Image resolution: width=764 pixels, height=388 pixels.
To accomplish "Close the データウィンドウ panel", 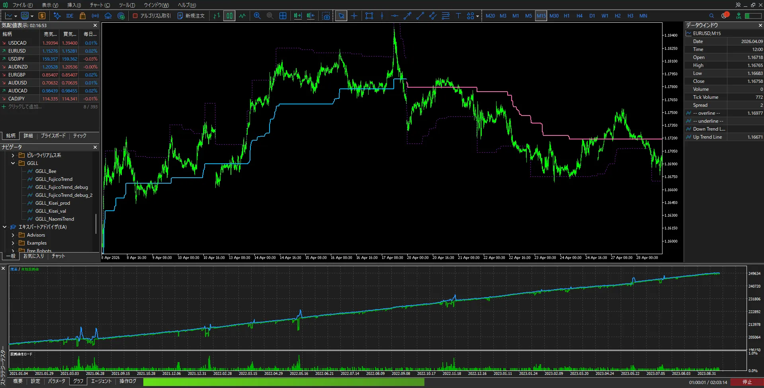I will point(760,25).
